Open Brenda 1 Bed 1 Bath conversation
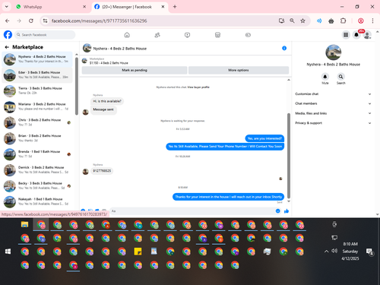 tap(37, 154)
